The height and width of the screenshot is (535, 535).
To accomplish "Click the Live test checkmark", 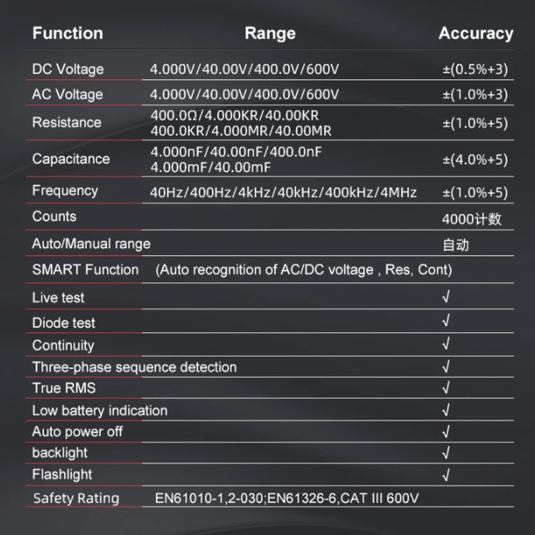I will coord(446,297).
